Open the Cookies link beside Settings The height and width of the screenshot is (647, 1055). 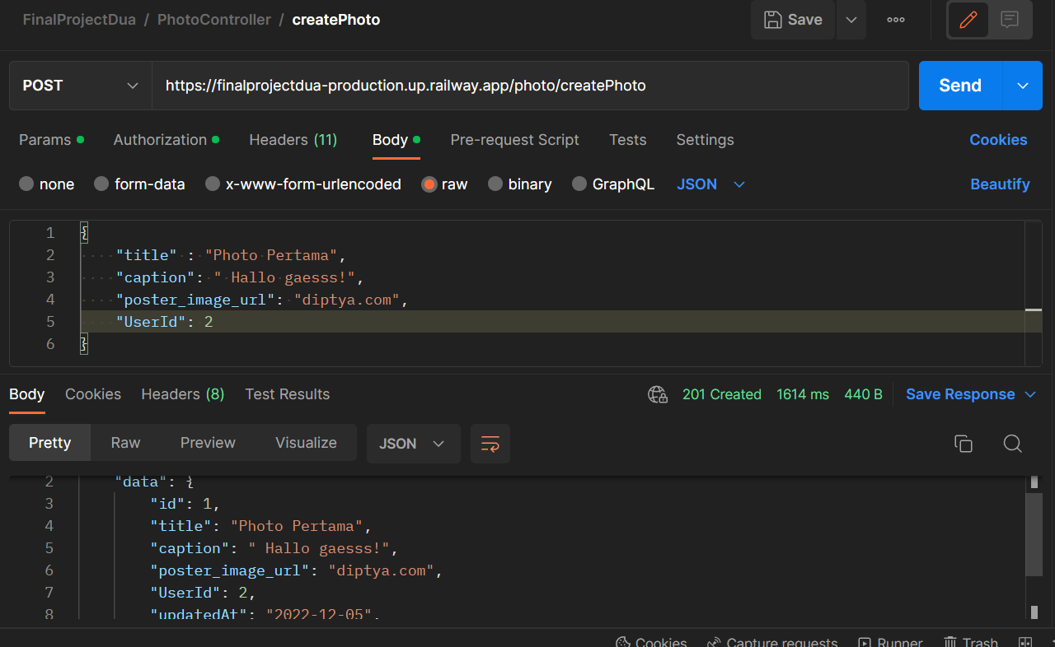click(x=998, y=140)
